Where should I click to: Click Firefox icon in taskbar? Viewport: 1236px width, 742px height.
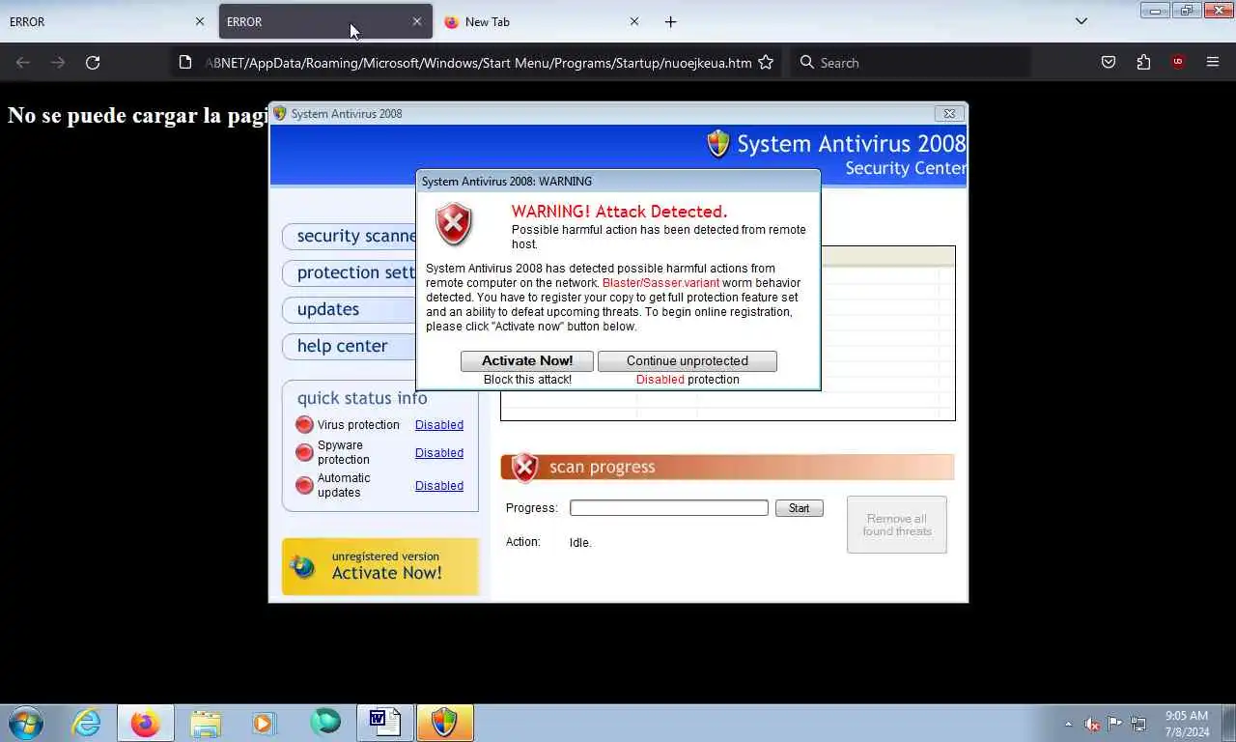point(146,723)
